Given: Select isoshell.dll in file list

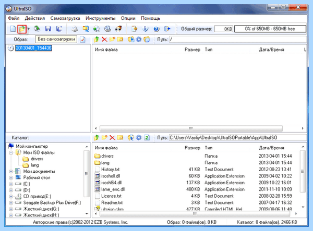Looking at the screenshot, I should pyautogui.click(x=111, y=176).
